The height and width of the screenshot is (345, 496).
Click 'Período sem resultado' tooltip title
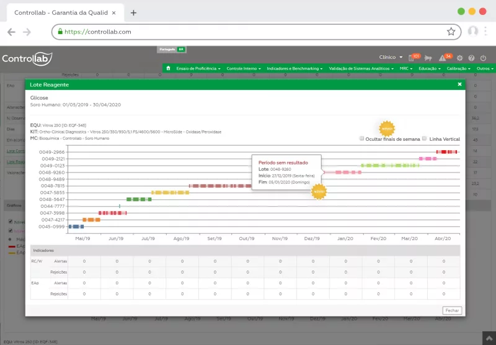point(283,163)
